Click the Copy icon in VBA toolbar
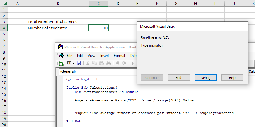255x127 pixels. 94,63
